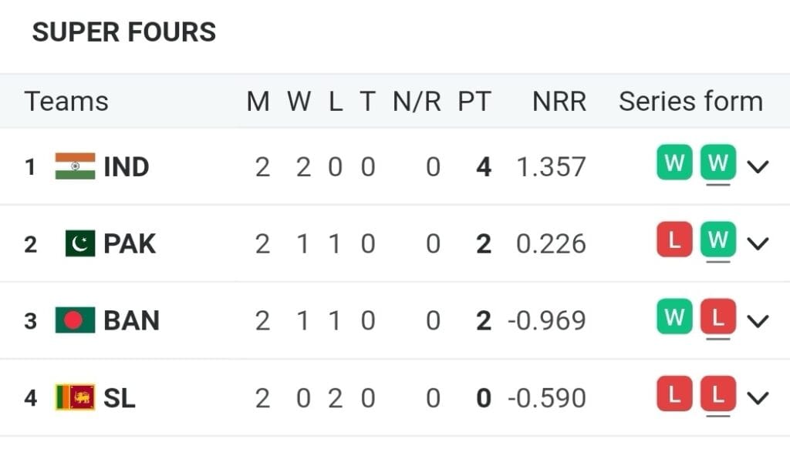Click the Bangladesh flag icon
This screenshot has height=452, width=790.
pos(75,320)
